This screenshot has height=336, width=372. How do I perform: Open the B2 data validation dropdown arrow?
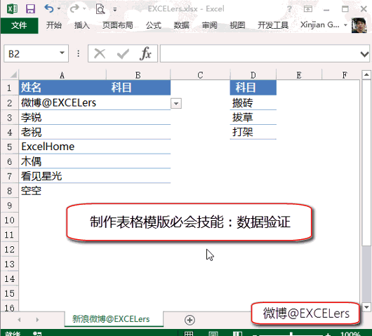(176, 103)
